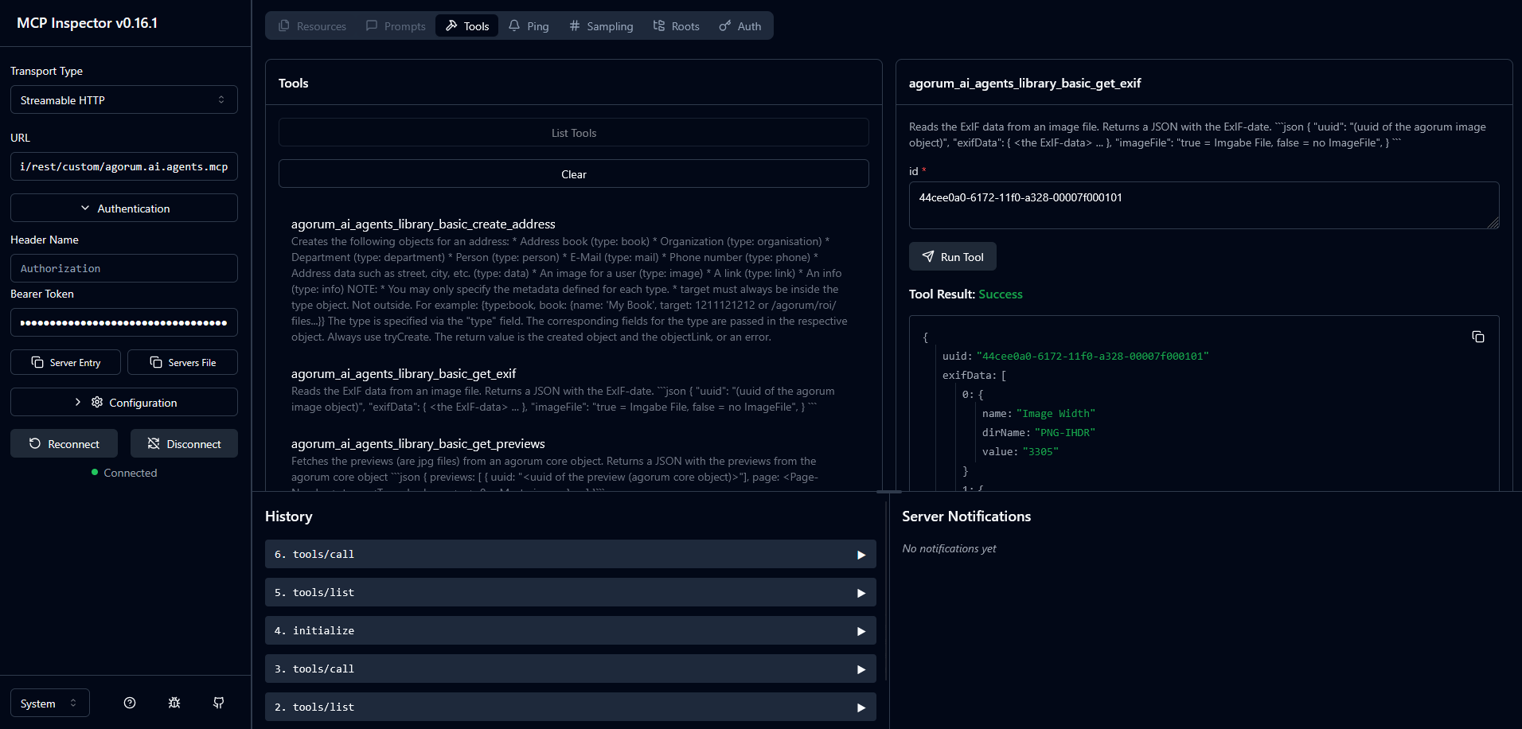Click the id textarea field
This screenshot has height=729, width=1522.
coord(1204,205)
